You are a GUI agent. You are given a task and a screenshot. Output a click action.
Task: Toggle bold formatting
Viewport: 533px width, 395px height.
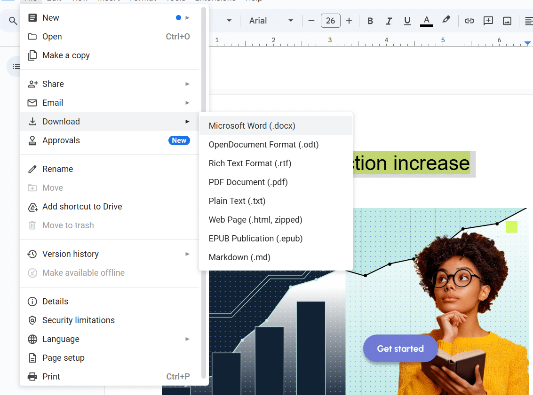[370, 21]
